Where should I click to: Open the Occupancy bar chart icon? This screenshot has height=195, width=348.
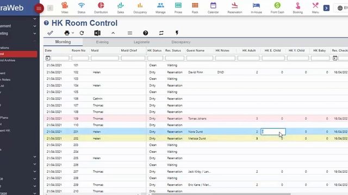point(140,8)
